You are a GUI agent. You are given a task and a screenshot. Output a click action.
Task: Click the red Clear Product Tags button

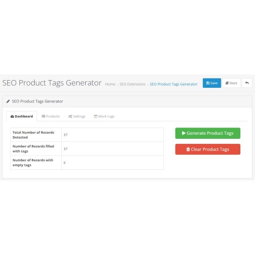click(208, 149)
